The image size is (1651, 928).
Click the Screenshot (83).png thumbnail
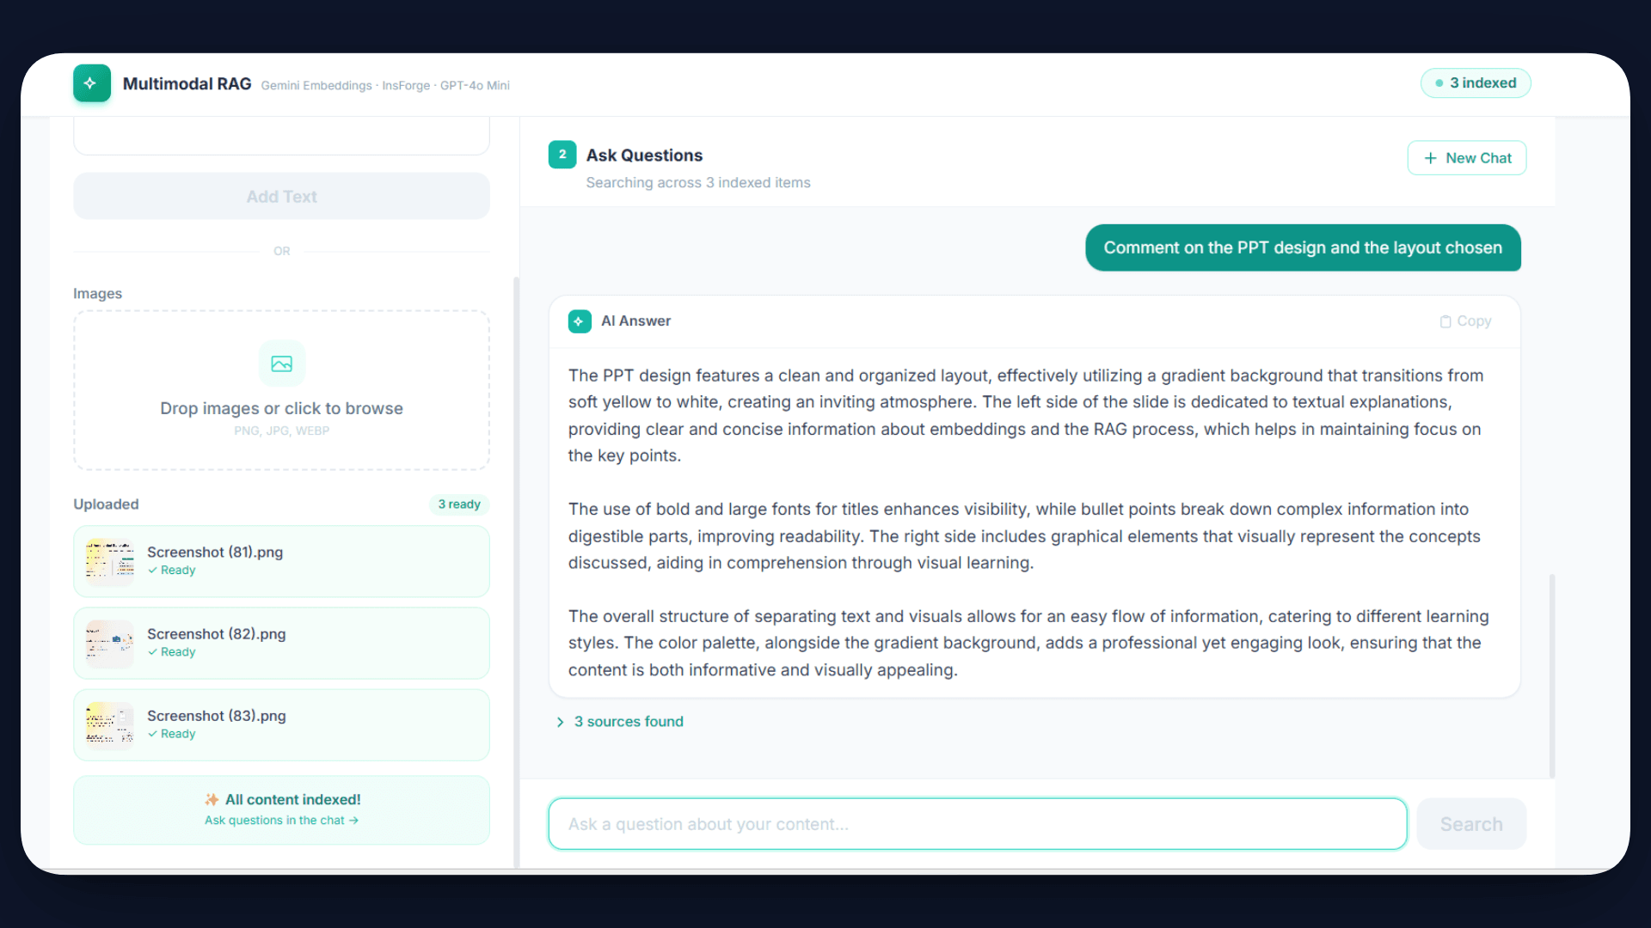tap(110, 725)
